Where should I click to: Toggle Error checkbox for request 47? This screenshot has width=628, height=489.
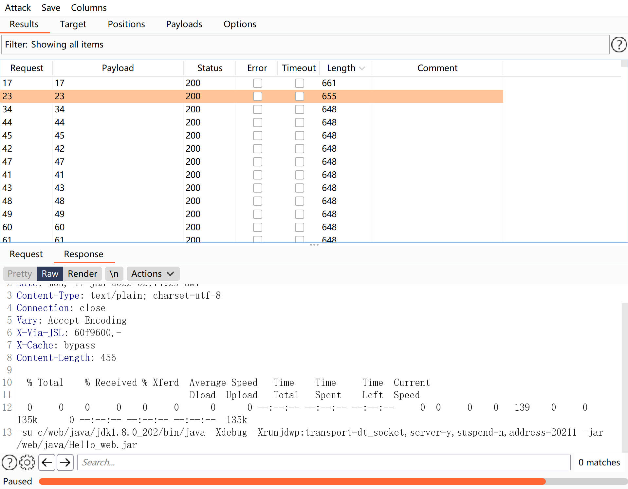pyautogui.click(x=258, y=162)
